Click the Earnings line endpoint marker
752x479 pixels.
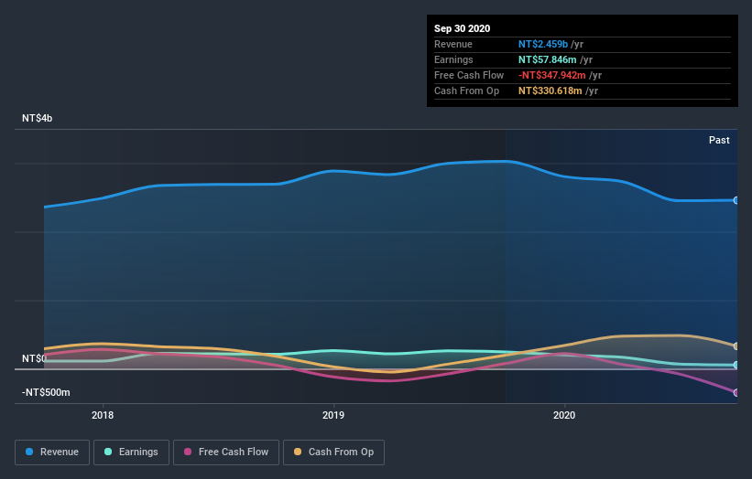(736, 365)
